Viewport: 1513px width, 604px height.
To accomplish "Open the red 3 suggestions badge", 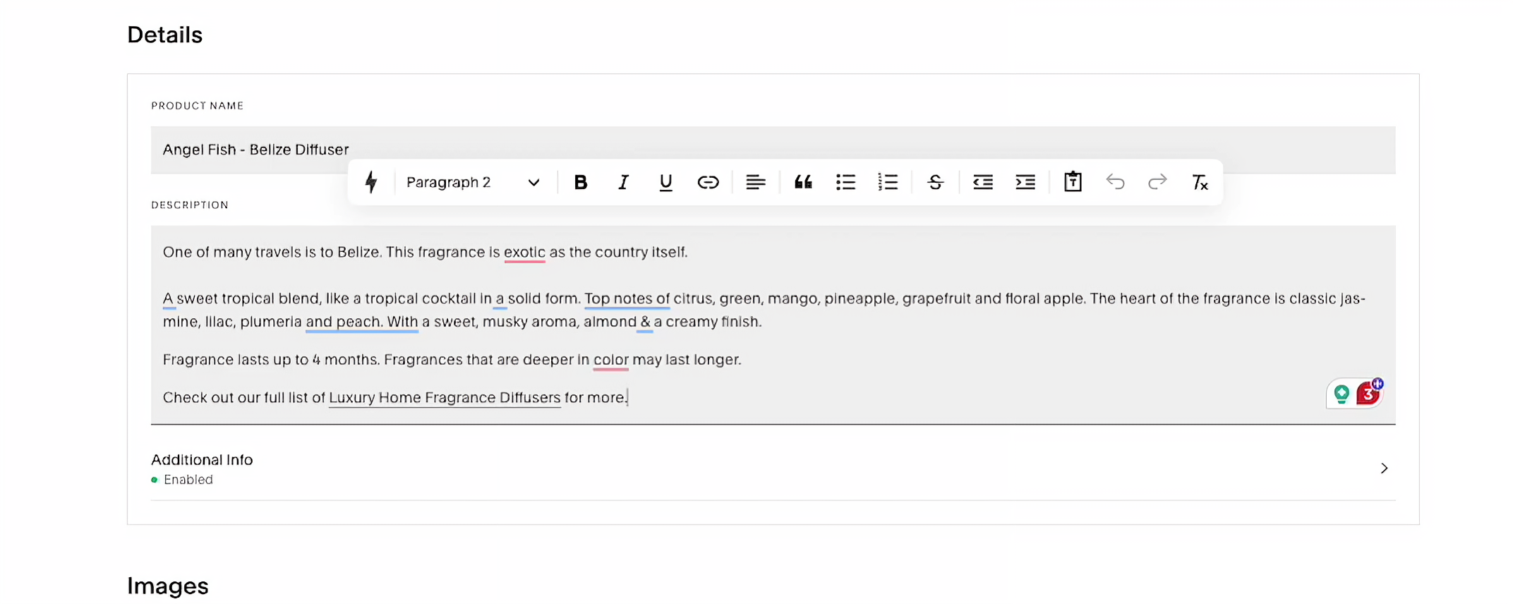I will 1368,393.
